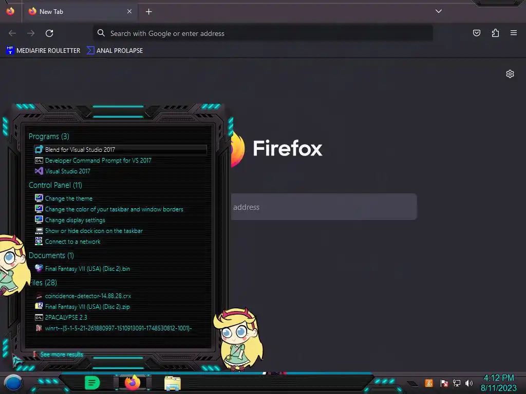This screenshot has height=394, width=526.
Task: Open the list all tabs chevron
Action: [x=439, y=11]
